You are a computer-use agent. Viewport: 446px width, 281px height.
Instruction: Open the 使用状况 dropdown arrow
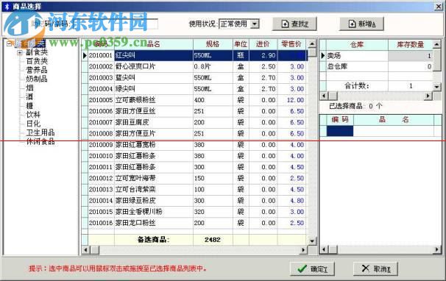point(255,24)
